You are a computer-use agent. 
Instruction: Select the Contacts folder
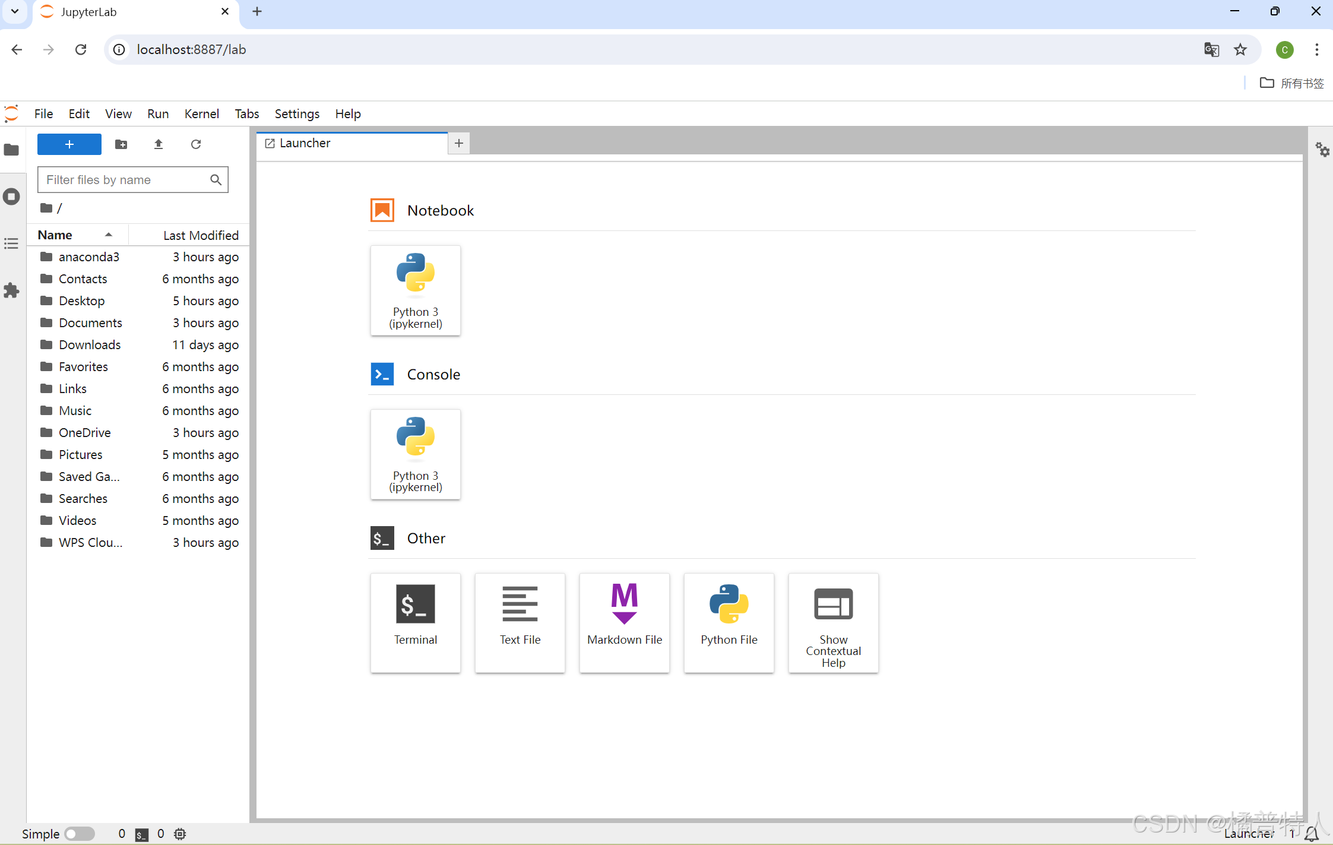pyautogui.click(x=138, y=278)
